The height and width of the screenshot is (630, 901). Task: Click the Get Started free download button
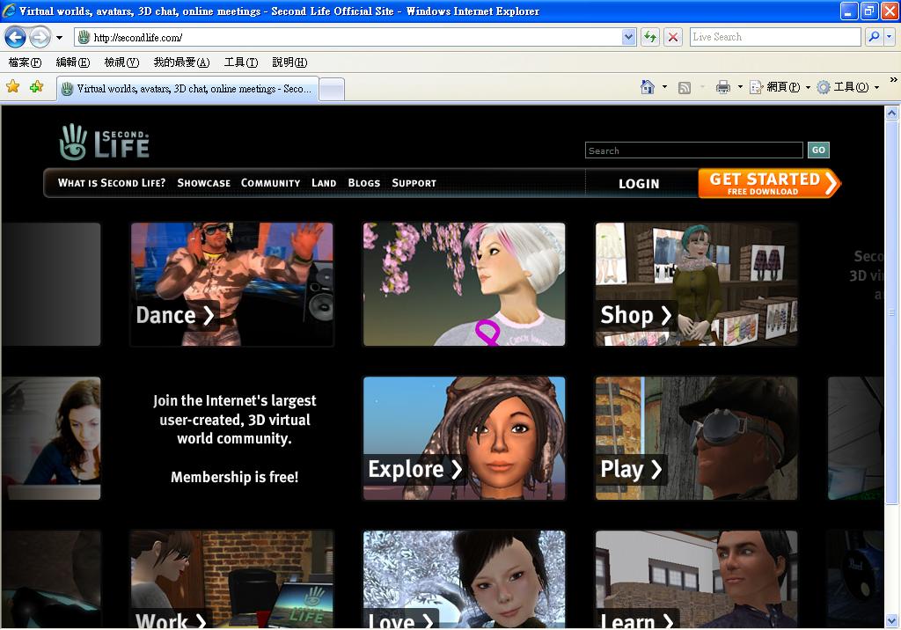point(768,183)
